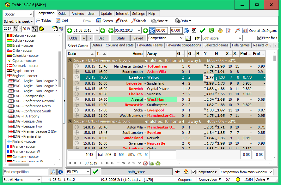Jump to the last record in navigator
The image size is (281, 185).
coord(113,163)
